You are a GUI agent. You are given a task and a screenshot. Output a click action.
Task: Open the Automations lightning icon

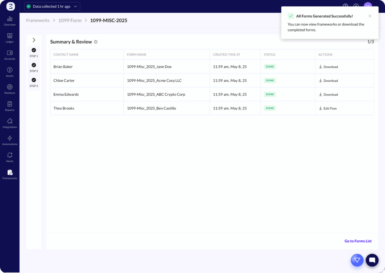click(x=10, y=138)
